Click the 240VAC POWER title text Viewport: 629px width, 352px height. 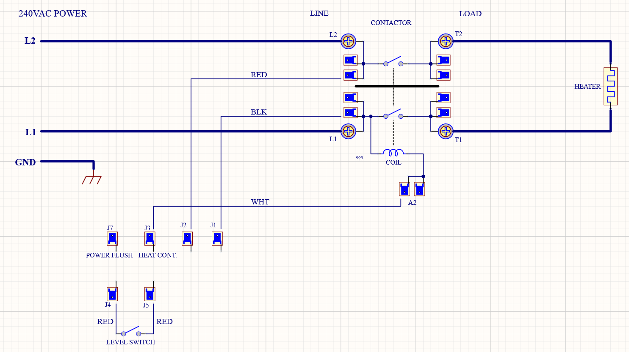pyautogui.click(x=53, y=14)
